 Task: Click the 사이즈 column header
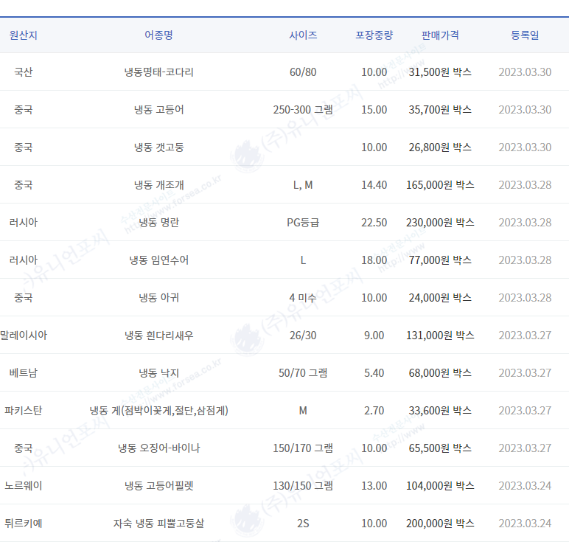pyautogui.click(x=303, y=35)
